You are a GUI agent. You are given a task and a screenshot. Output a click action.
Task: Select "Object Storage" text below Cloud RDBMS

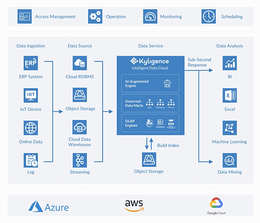point(80,109)
